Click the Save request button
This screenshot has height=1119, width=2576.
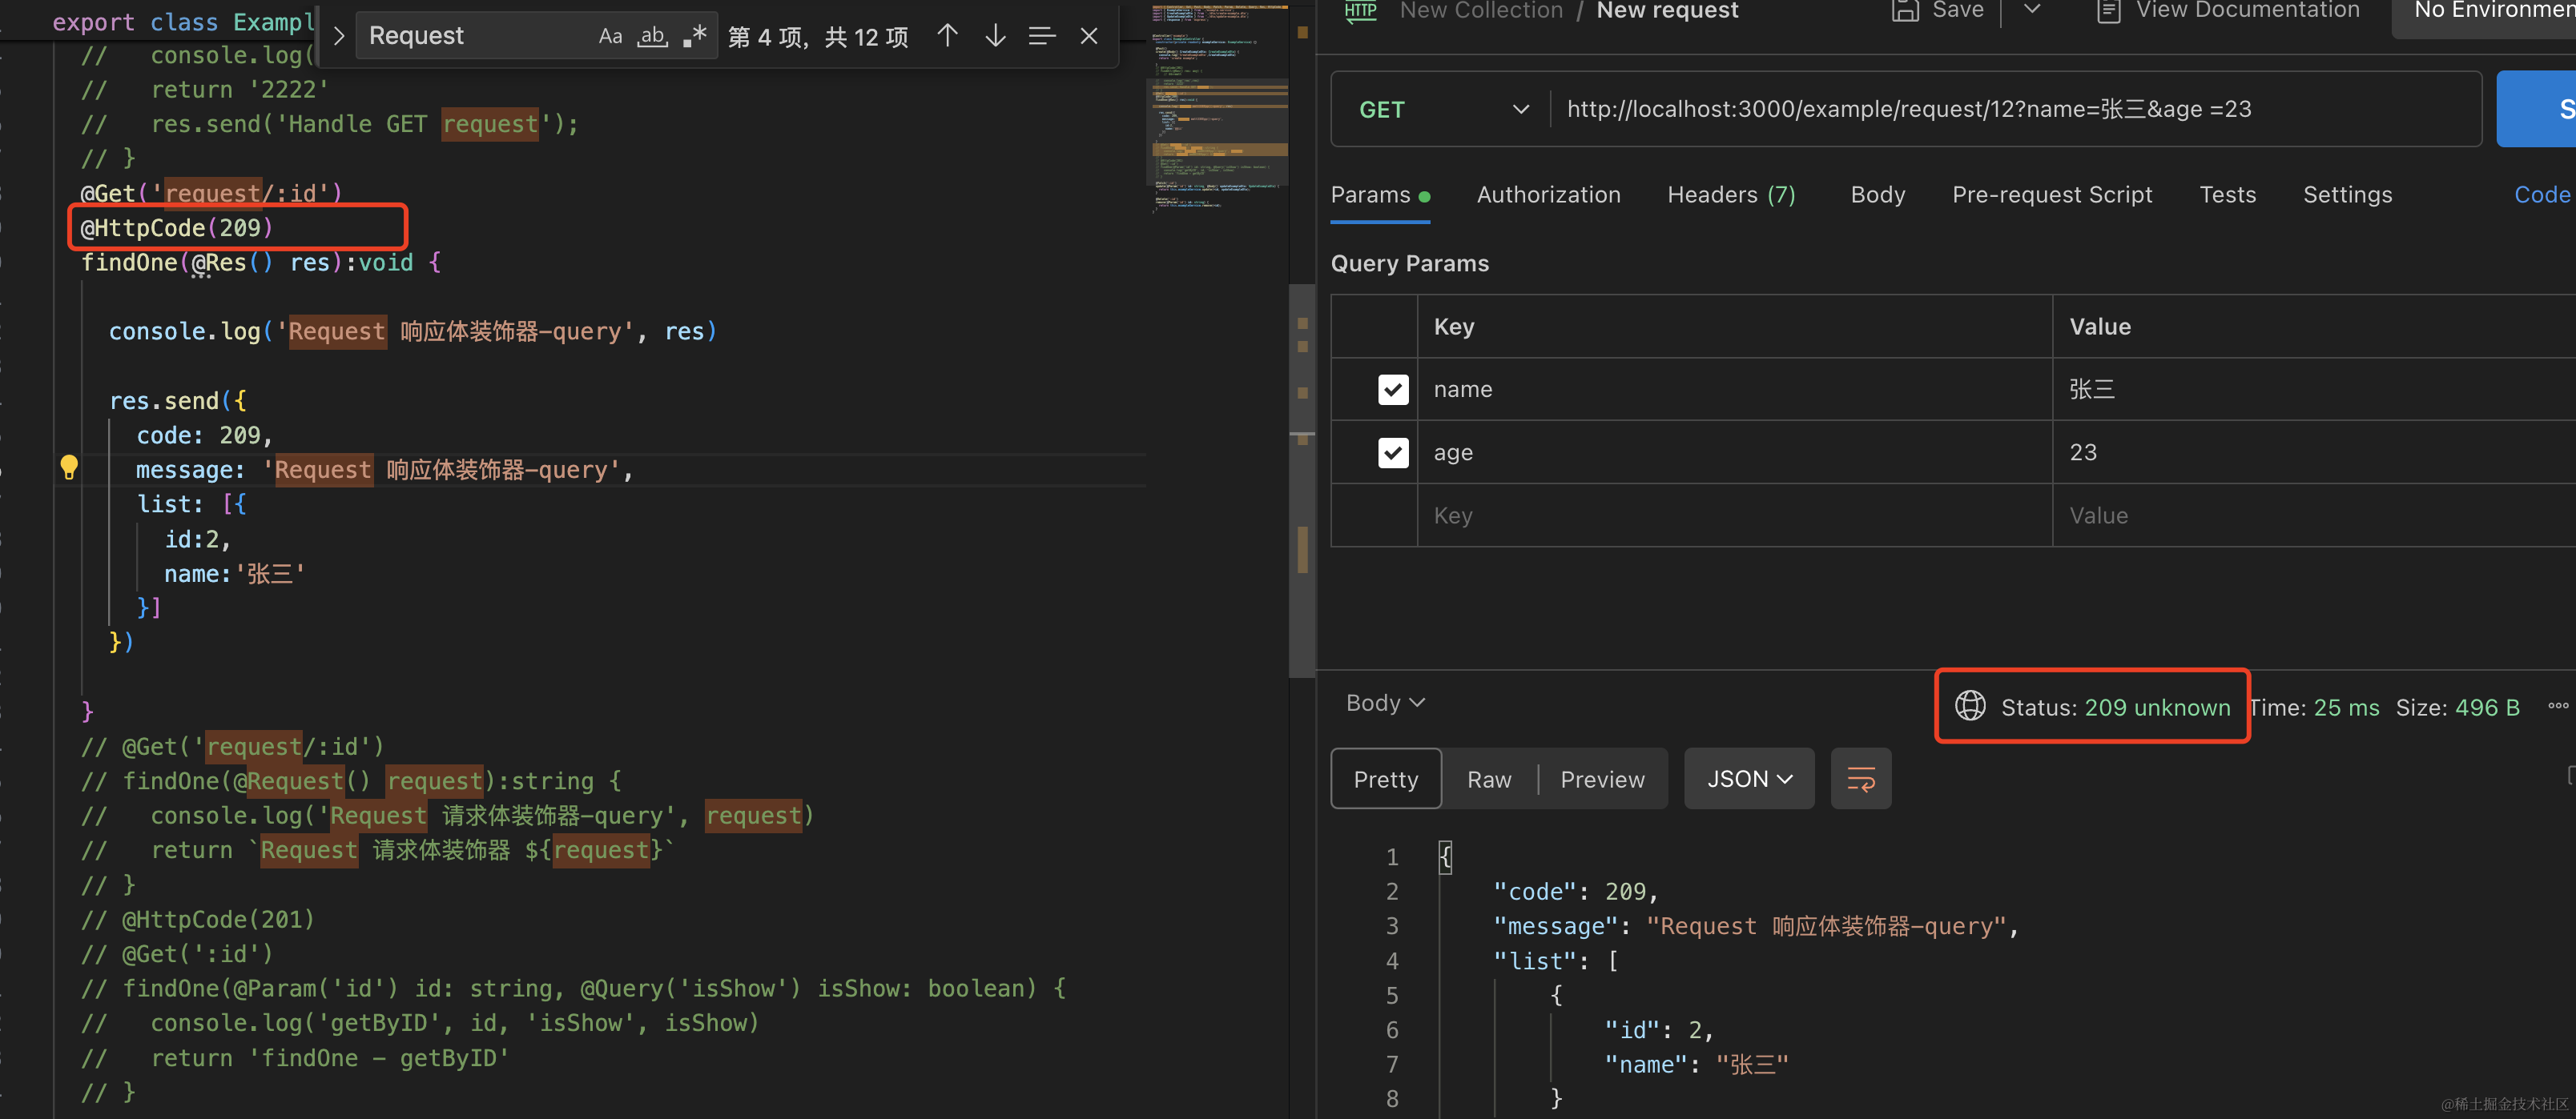click(x=1938, y=11)
